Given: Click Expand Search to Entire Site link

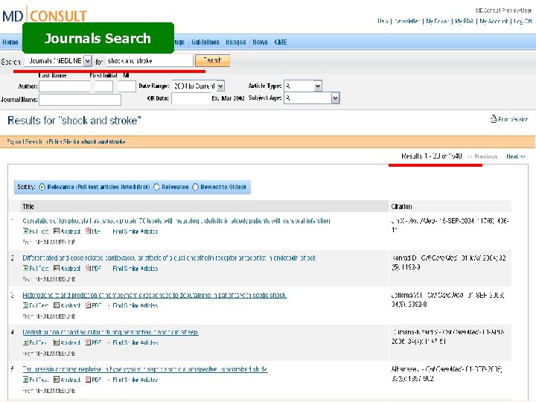Looking at the screenshot, I should click(66, 141).
